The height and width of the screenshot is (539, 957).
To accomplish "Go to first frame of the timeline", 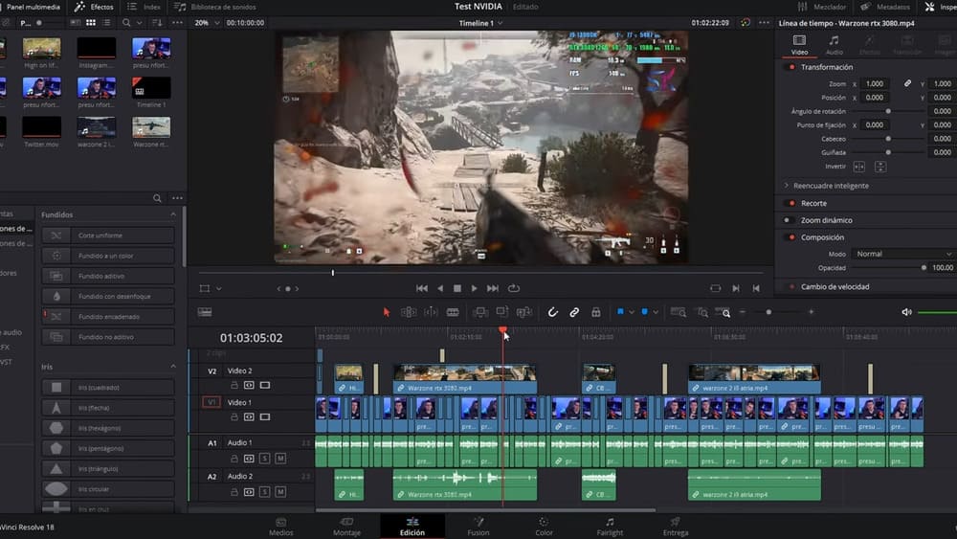I will click(x=422, y=288).
